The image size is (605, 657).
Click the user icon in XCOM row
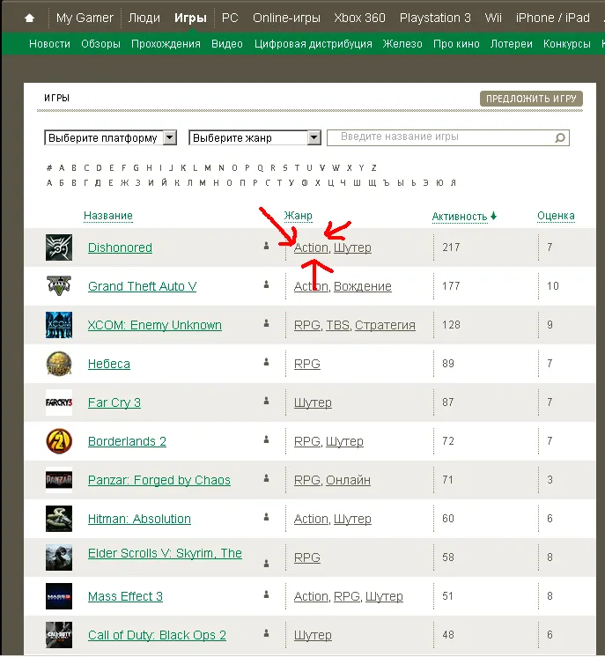coord(266,323)
